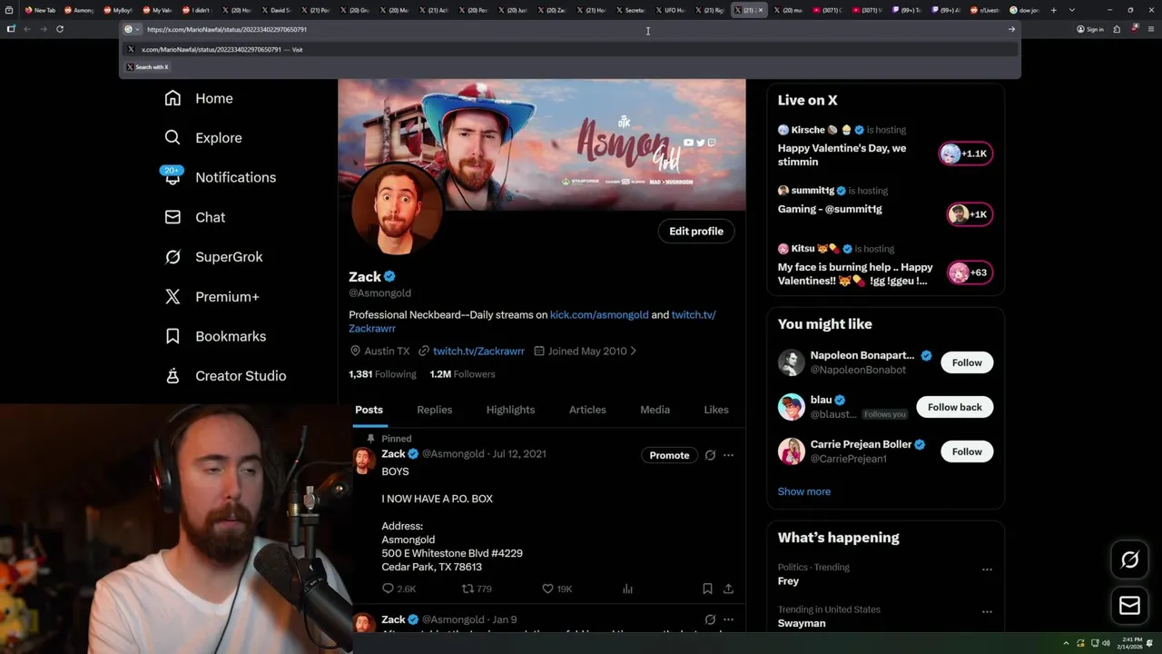Viewport: 1162px width, 654px height.
Task: Click repost icon showing 779
Action: coord(468,589)
